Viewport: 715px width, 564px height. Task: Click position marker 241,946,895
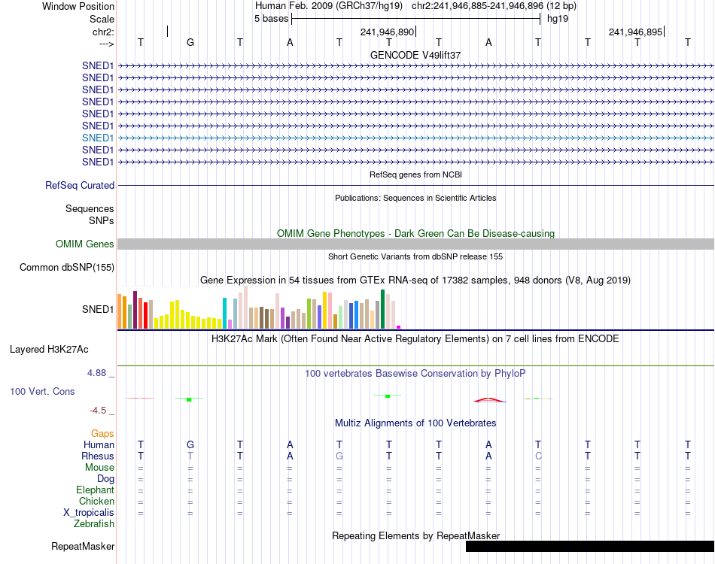click(x=635, y=32)
